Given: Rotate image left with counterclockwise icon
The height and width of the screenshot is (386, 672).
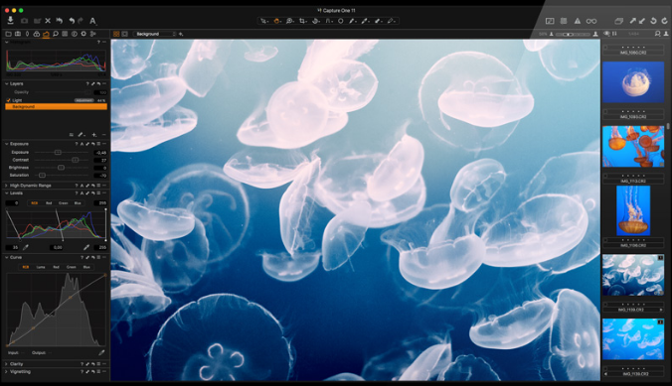Looking at the screenshot, I should click(x=653, y=21).
